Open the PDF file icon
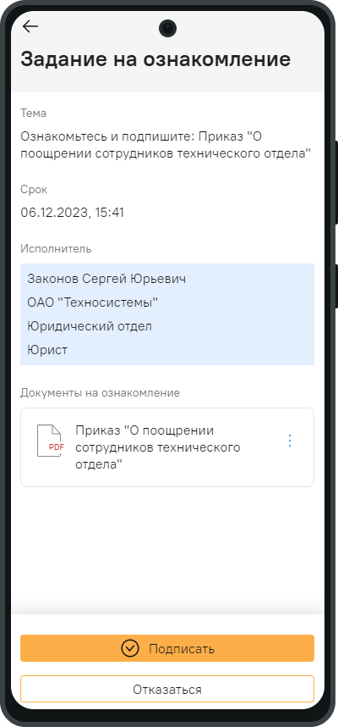This screenshot has width=338, height=727. (x=50, y=441)
